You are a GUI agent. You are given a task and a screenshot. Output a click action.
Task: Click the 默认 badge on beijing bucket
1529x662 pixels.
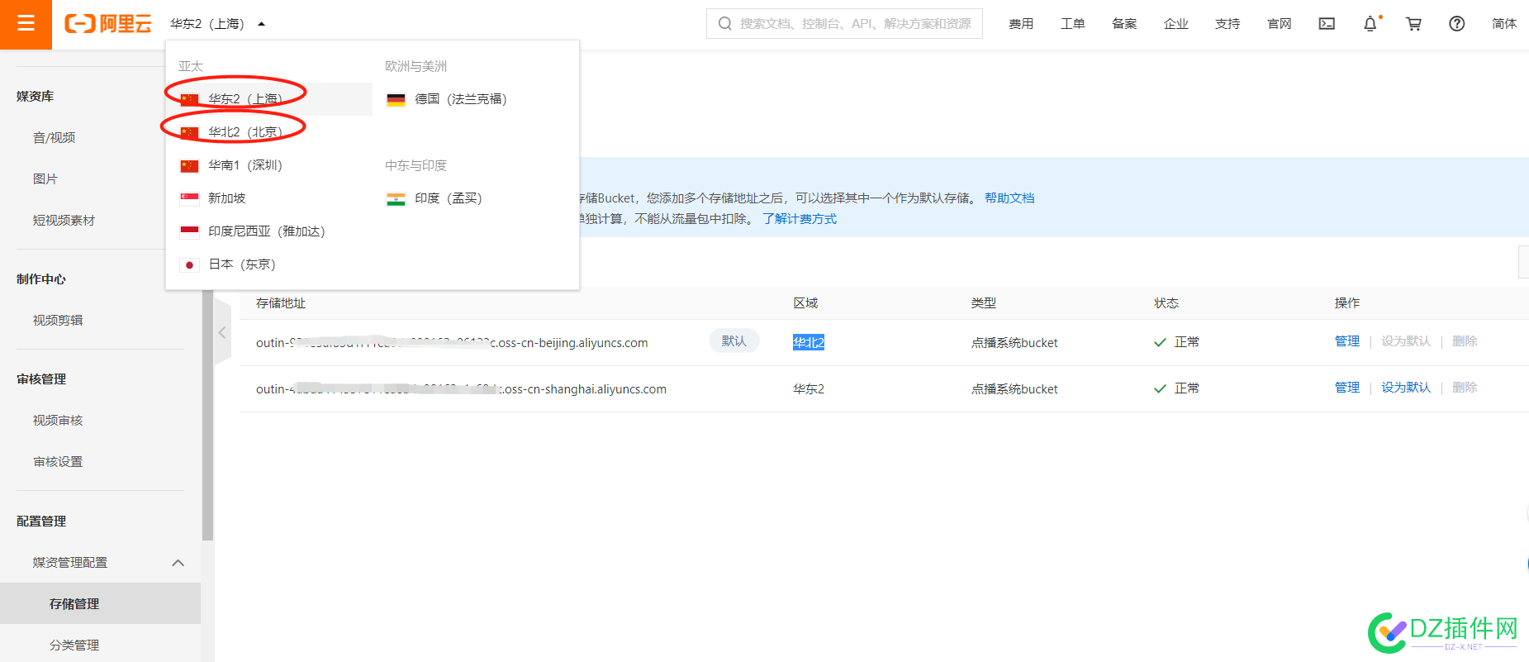[734, 341]
